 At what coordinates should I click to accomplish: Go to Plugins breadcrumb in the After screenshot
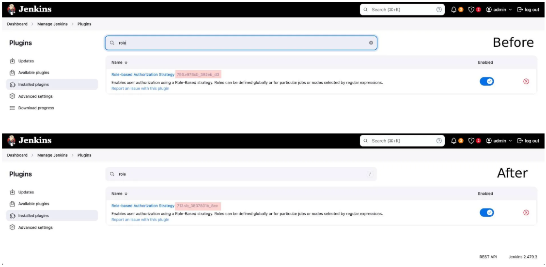(x=84, y=155)
